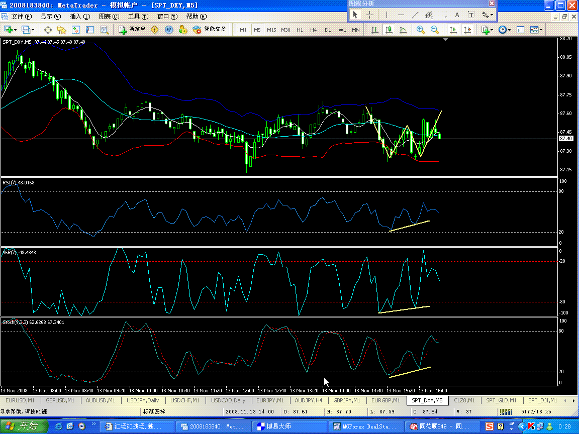Select the crosshair tool
The height and width of the screenshot is (434, 579).
(369, 15)
